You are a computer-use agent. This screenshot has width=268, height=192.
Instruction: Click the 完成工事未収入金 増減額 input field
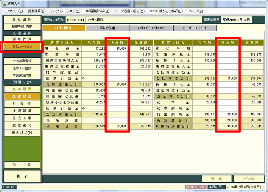click(x=117, y=61)
